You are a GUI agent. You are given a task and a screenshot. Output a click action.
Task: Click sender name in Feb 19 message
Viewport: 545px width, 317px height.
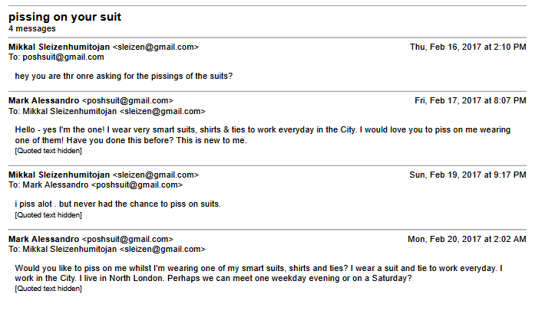(x=59, y=175)
